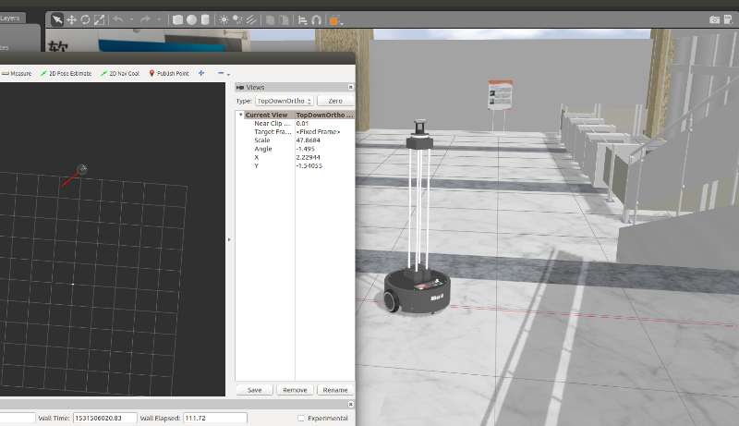The height and width of the screenshot is (426, 739).
Task: Select the X value 2.22944
Action: point(309,157)
